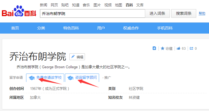Image resolution: width=209 pixels, height=111 pixels.
Task: Open 知道 in top navigation
Action: 76,5
